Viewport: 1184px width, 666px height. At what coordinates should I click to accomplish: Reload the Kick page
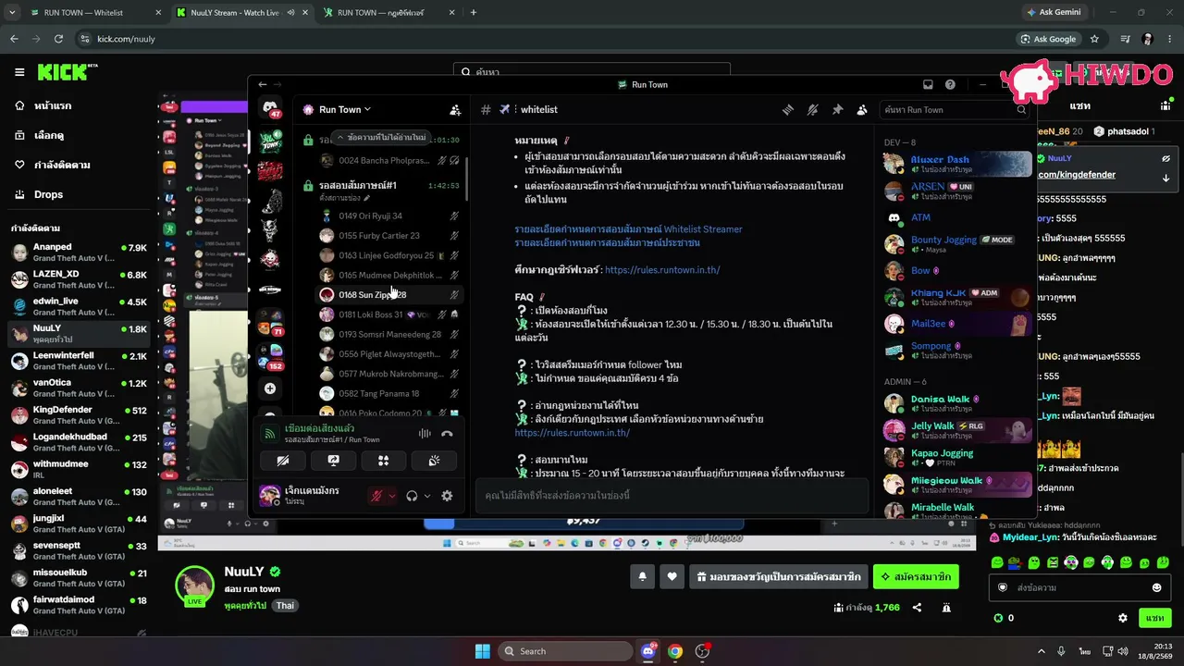click(x=58, y=39)
